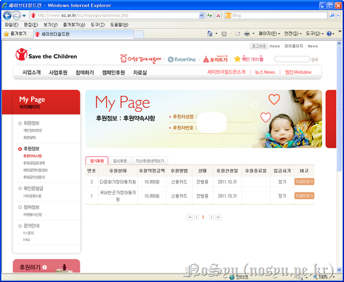344x282 pixels.
Task: Click the printer icon in command bar
Action: tap(247, 34)
